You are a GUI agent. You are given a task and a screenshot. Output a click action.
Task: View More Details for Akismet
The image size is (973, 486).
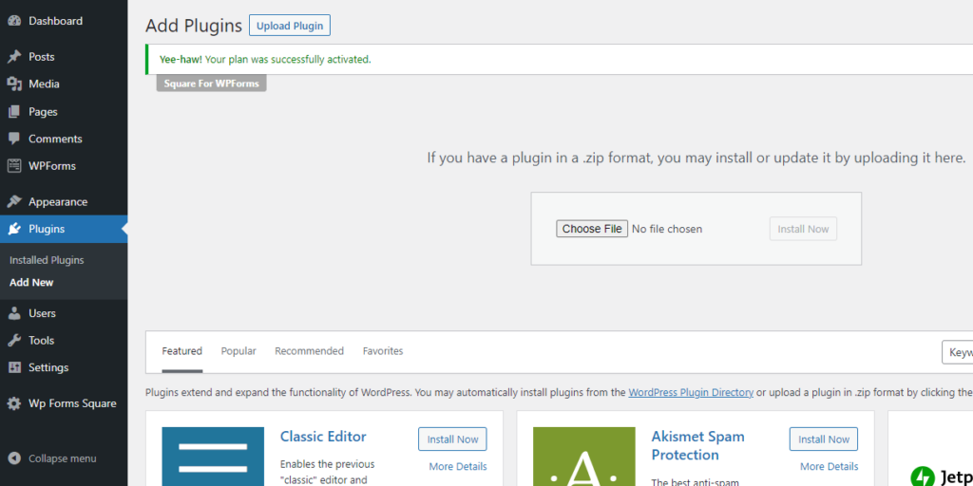click(x=829, y=466)
